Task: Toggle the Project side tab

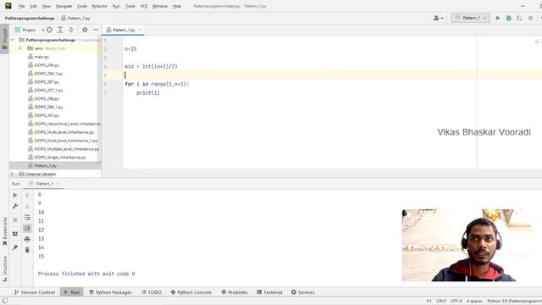Action: tap(4, 39)
